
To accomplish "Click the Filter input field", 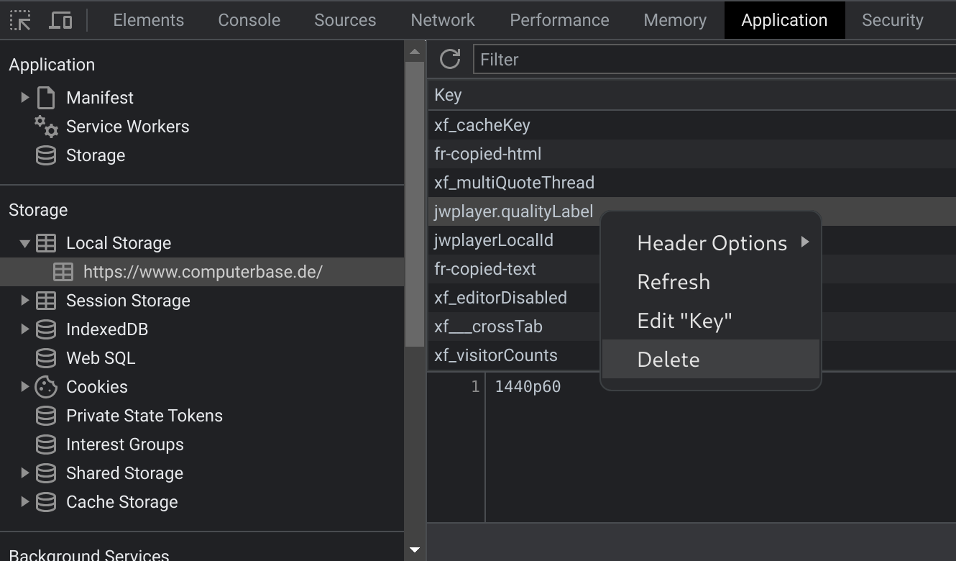I will pos(712,60).
